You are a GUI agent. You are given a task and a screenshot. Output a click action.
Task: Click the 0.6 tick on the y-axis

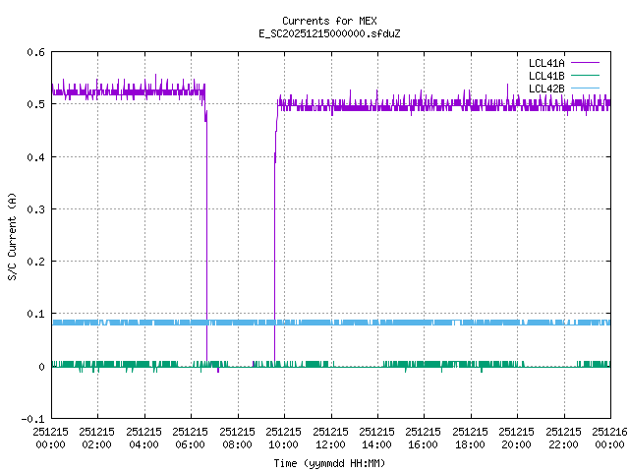point(34,52)
